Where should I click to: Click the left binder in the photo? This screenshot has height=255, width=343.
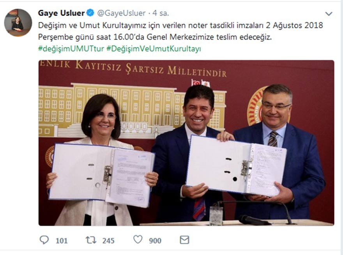click(x=102, y=175)
